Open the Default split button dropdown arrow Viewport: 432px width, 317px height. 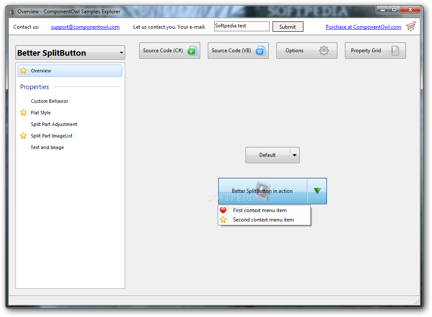pos(294,155)
